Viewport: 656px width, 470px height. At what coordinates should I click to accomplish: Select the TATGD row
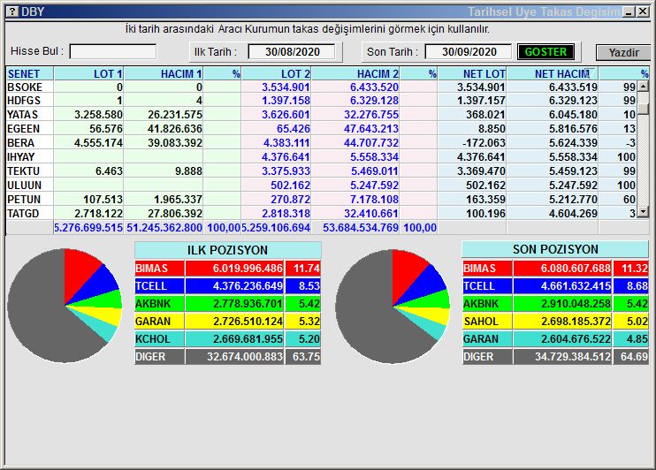[321, 214]
